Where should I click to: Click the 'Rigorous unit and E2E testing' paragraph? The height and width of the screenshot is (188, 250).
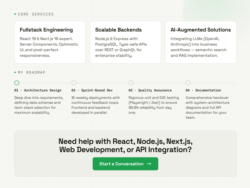coord(154,105)
